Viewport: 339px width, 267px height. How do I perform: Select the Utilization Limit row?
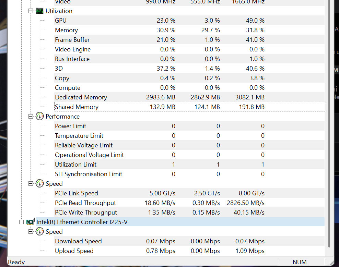tap(189, 165)
